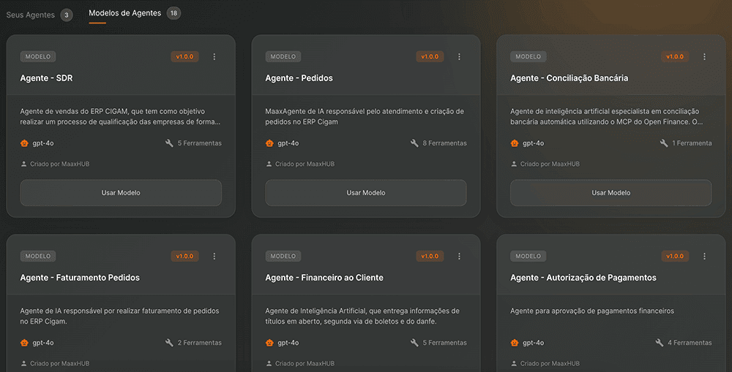Viewport: 732px width, 372px height.
Task: Click the MODELO tag on Autorização de Pagamentos card
Action: [528, 256]
